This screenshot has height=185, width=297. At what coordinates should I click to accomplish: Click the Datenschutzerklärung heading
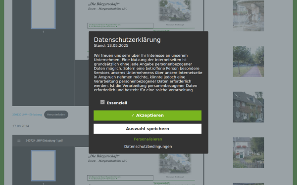(127, 40)
